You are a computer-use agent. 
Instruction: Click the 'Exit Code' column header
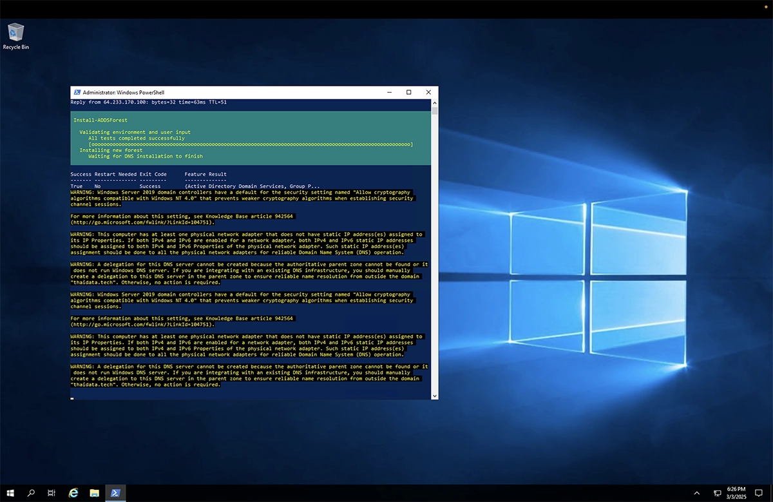(153, 174)
